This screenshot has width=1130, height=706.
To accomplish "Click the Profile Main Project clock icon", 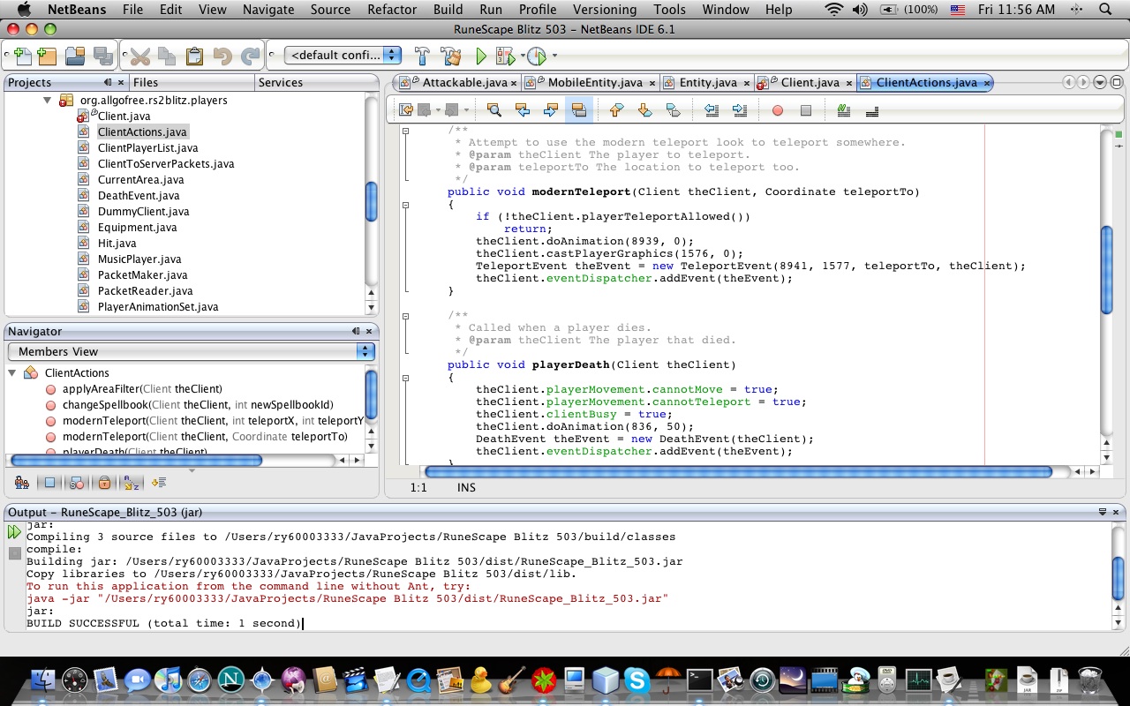I will click(x=536, y=56).
